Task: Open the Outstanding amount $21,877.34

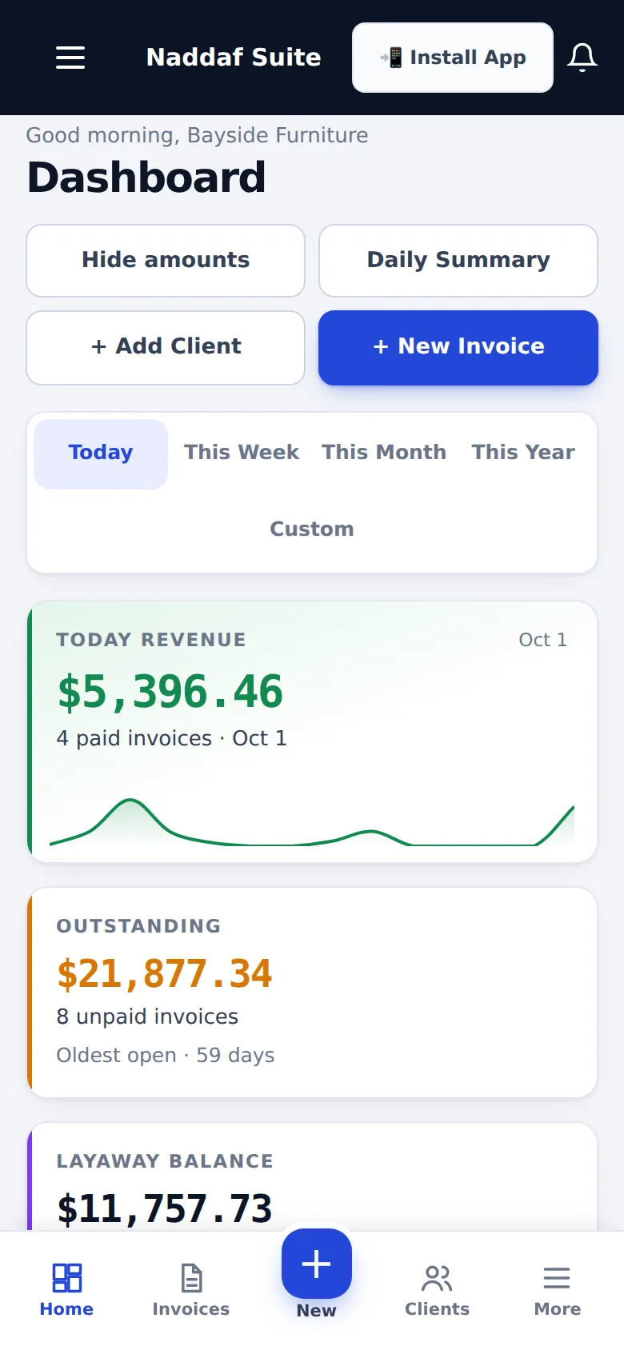Action: point(165,974)
